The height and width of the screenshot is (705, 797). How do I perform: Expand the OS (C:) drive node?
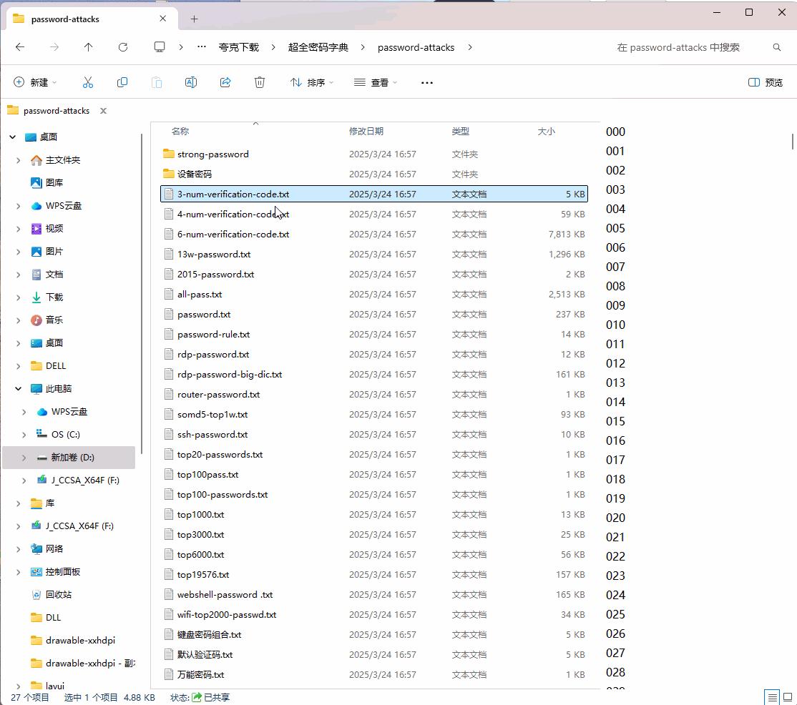tap(24, 435)
